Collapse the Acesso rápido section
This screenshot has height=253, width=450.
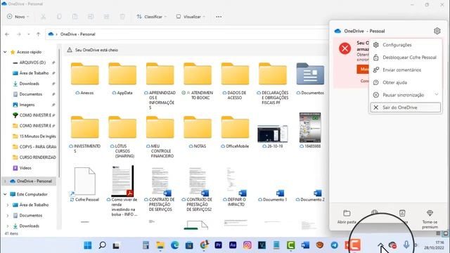pyautogui.click(x=5, y=52)
